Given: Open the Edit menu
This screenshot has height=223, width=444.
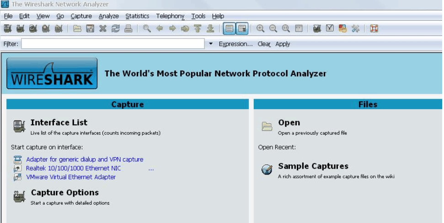Looking at the screenshot, I should pyautogui.click(x=24, y=16).
